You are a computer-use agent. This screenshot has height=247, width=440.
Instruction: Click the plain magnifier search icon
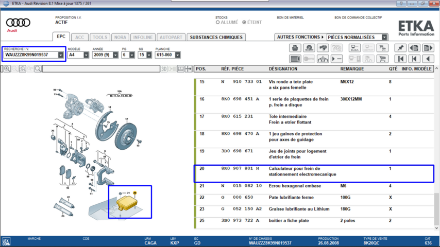38,68
